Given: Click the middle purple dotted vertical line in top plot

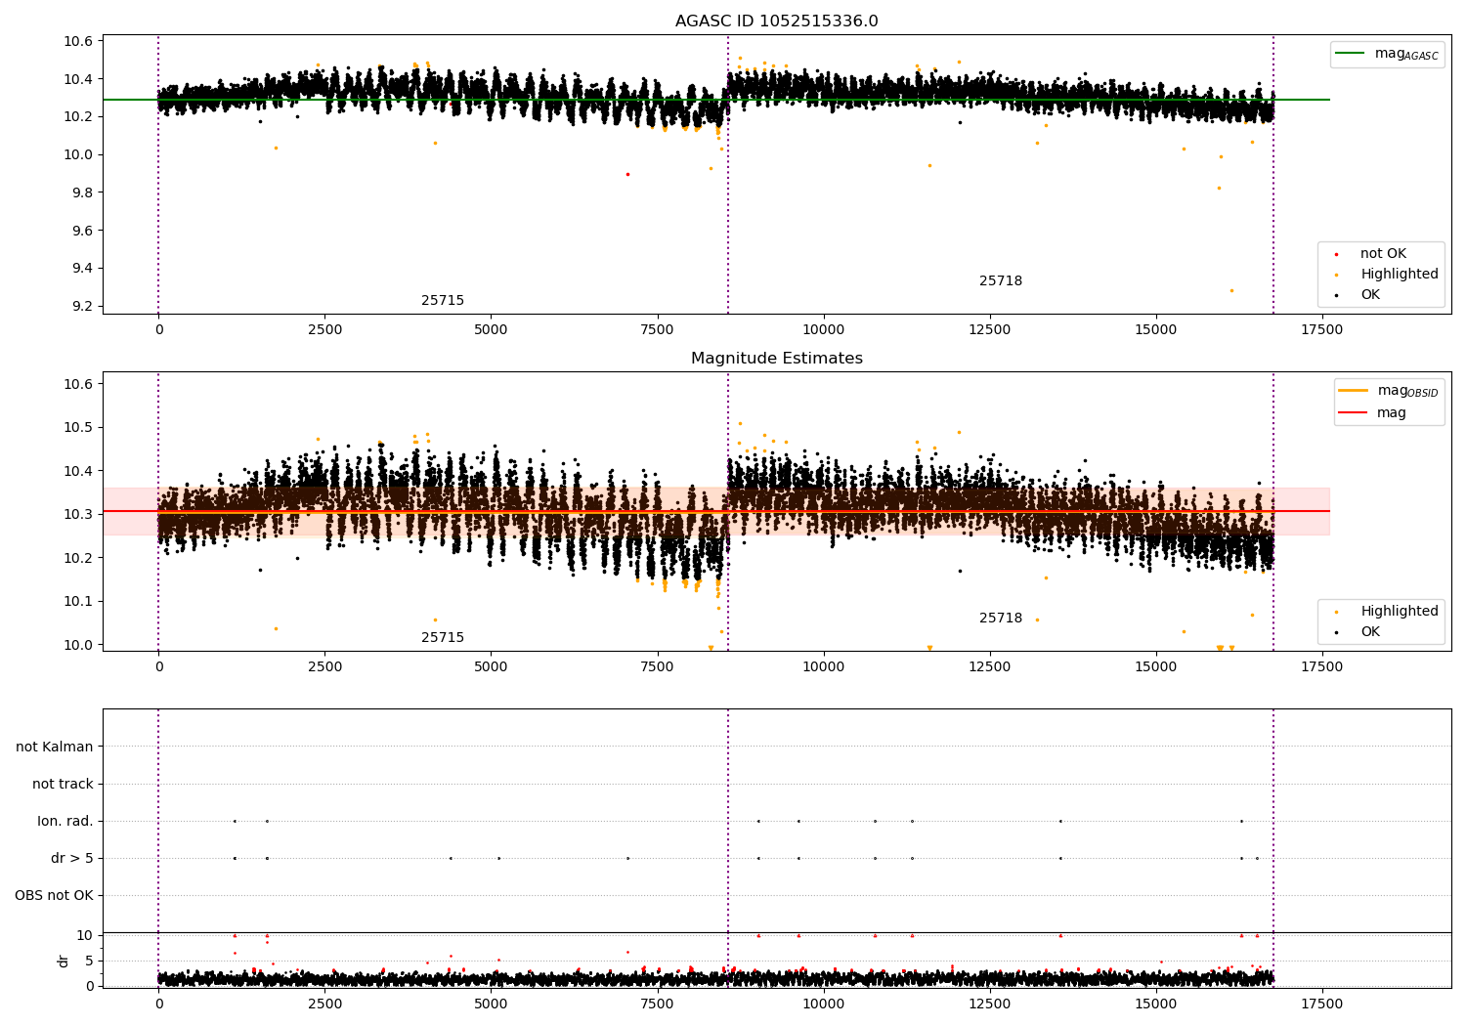Looking at the screenshot, I should tap(728, 174).
